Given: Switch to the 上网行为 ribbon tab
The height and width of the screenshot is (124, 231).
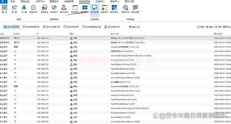Looking at the screenshot, I should coord(39,1).
